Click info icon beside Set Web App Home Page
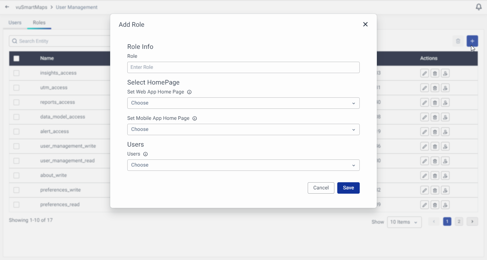The width and height of the screenshot is (487, 260). click(189, 92)
